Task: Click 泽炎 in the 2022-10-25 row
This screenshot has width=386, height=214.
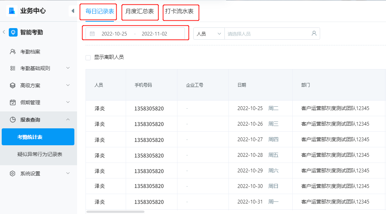Action: tap(100, 108)
